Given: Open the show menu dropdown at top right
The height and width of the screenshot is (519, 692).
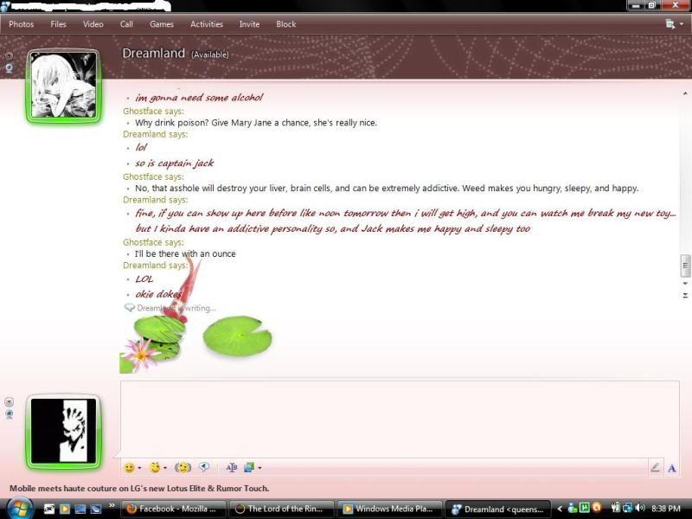Looking at the screenshot, I should click(673, 24).
